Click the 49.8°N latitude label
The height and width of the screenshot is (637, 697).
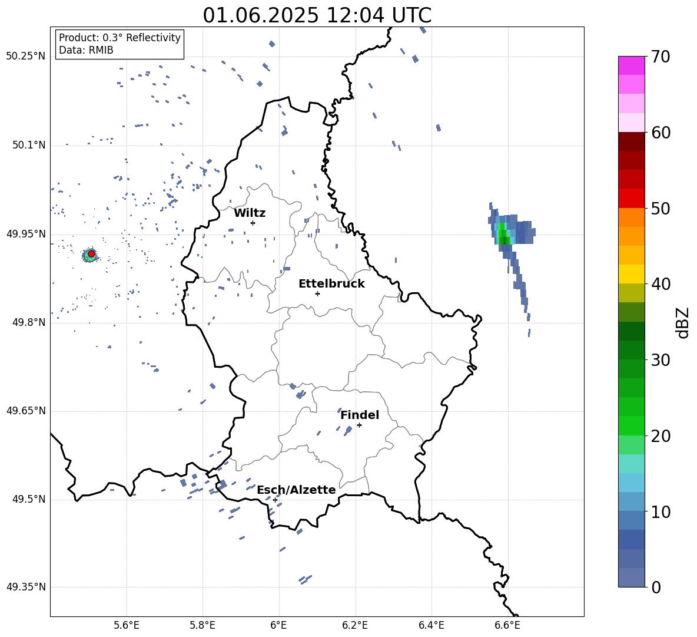point(28,322)
